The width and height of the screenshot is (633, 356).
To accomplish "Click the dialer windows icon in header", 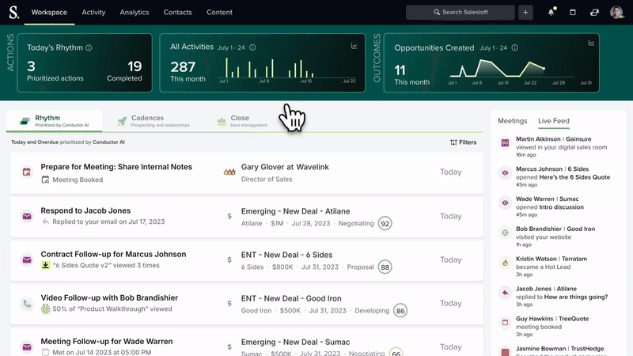I will tap(594, 12).
